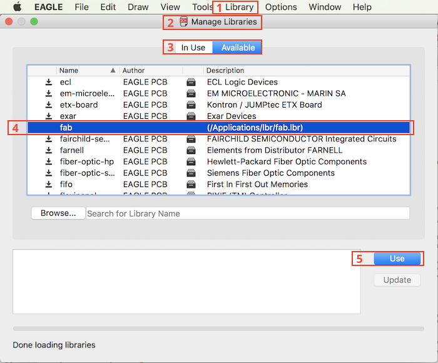Select the farnell library name

pyautogui.click(x=72, y=150)
